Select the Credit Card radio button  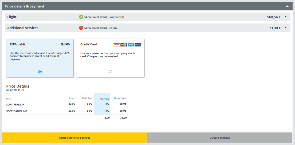111,72
